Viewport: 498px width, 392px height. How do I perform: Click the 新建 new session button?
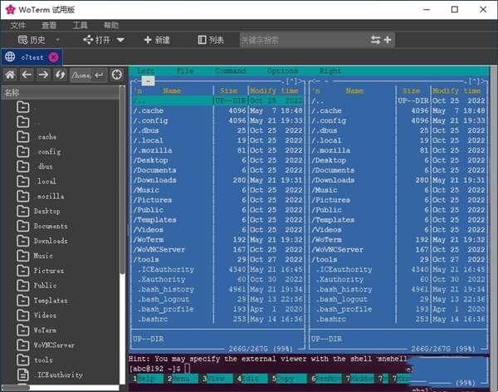[x=156, y=40]
